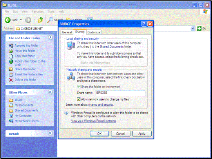Check the Make this folder private box
The height and width of the screenshot is (159, 212).
[x=78, y=63]
